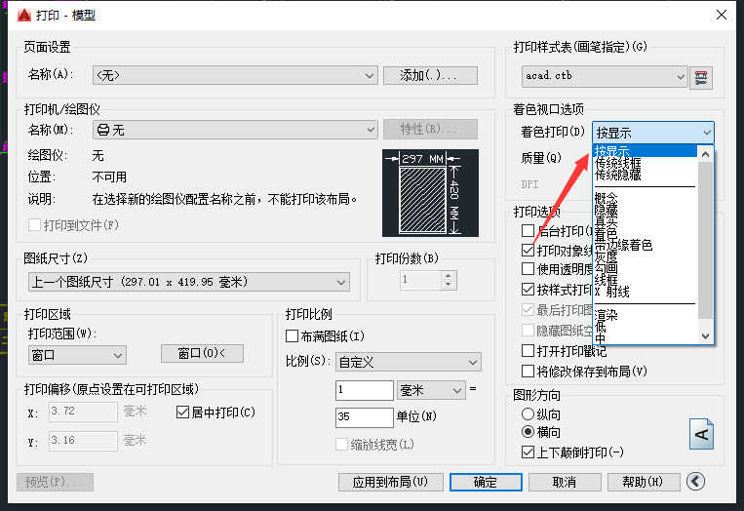The height and width of the screenshot is (511, 744).
Task: Select 纵向 portrait orientation radio button
Action: tap(529, 414)
